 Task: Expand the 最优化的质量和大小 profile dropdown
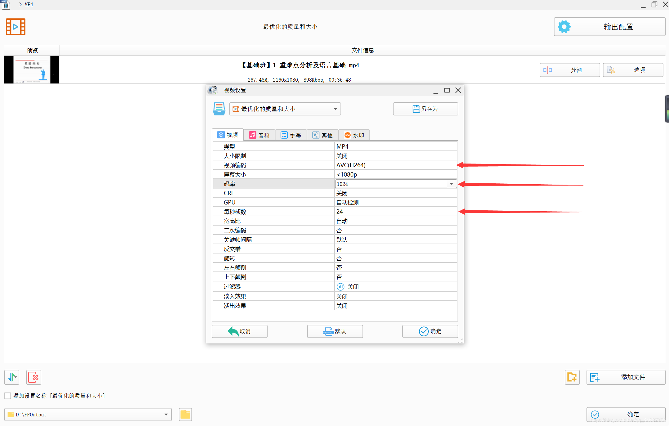[x=335, y=109]
